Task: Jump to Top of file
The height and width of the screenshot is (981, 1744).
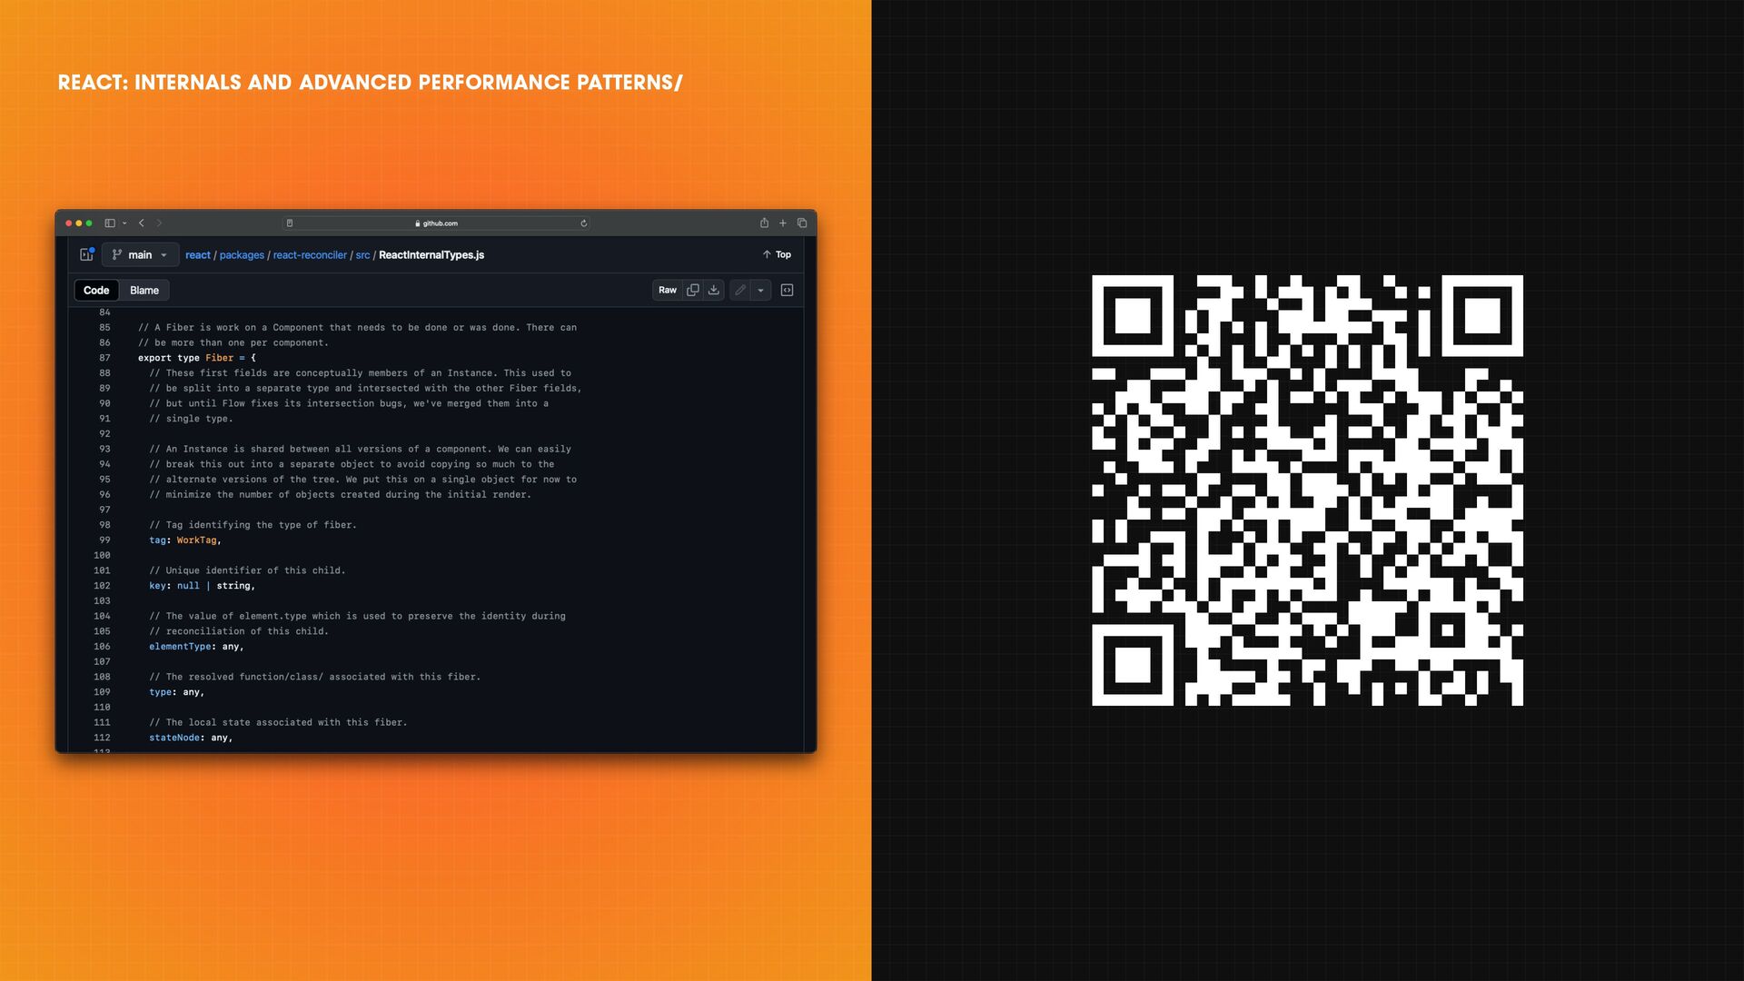Action: click(x=777, y=255)
